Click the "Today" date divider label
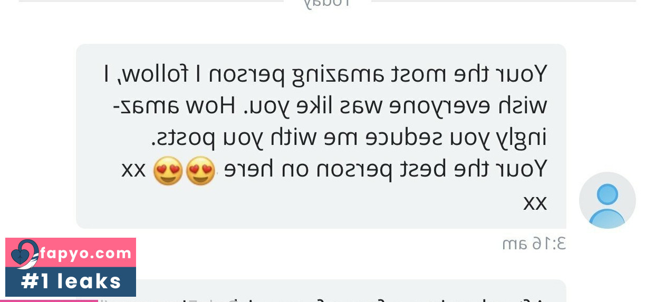Screen dimensions: 655x302 (x=327, y=3)
